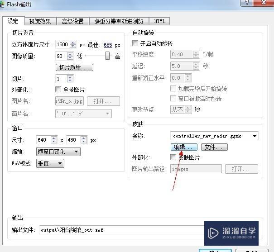Increase cube face size with up arrow
The image size is (274, 252).
click(73, 43)
